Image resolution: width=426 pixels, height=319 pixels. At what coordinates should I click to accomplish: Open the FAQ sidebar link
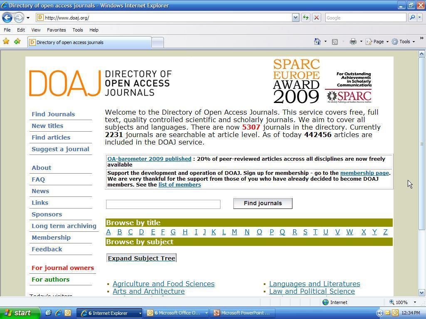(38, 179)
